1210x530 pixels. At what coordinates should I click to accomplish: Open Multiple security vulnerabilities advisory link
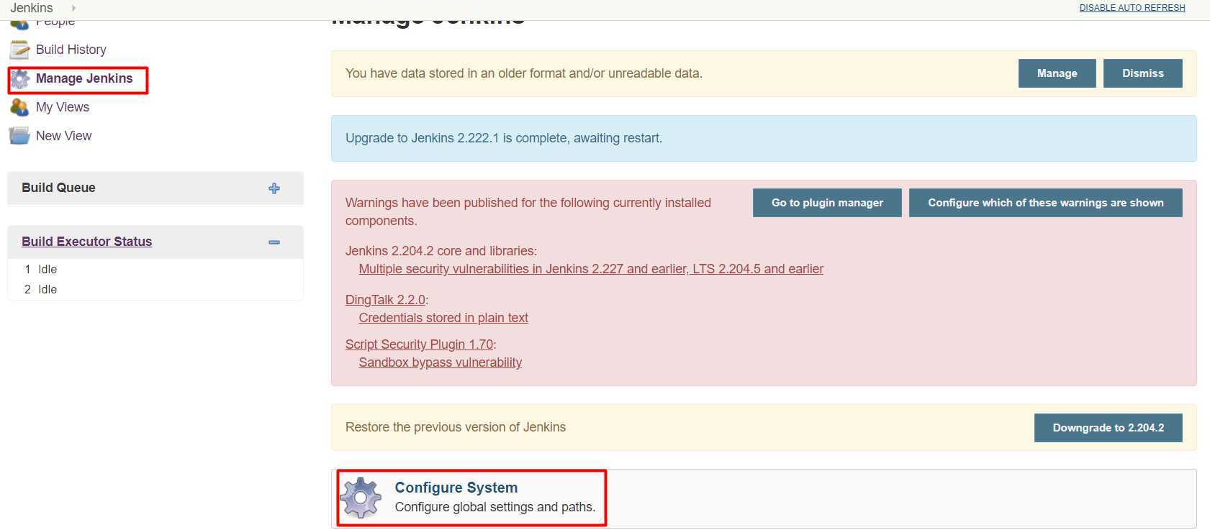591,269
